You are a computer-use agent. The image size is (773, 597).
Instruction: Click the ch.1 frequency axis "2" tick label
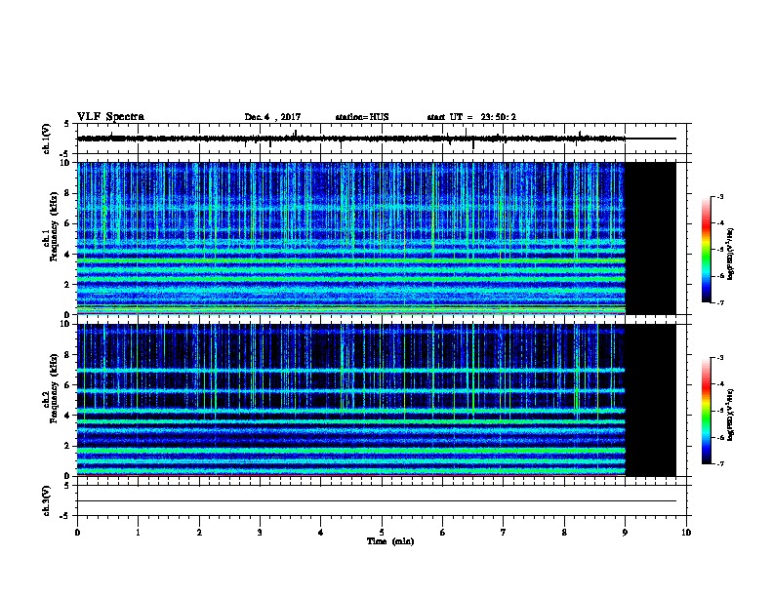67,284
